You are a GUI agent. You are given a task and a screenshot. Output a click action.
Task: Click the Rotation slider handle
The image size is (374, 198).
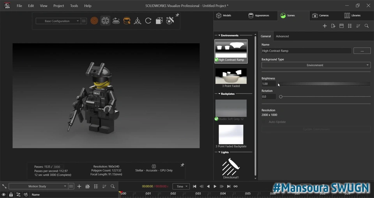pos(281,97)
